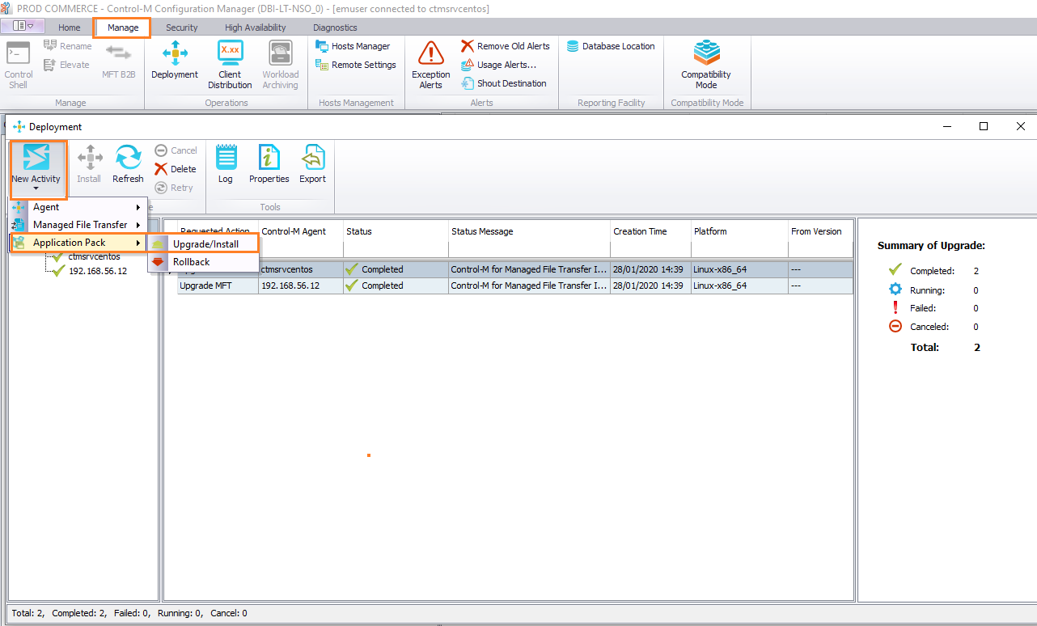Screen dimensions: 1037x626
Task: Select the Manage ribbon tab
Action: (123, 27)
